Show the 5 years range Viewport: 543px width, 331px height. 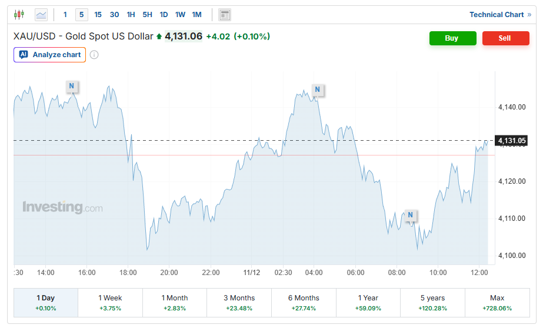pyautogui.click(x=432, y=302)
